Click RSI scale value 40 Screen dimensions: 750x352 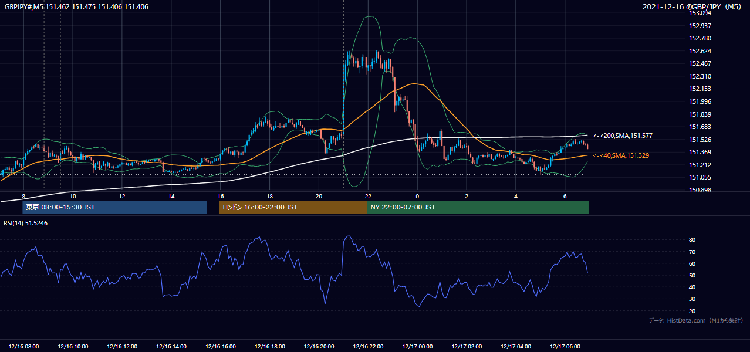pyautogui.click(x=692, y=287)
